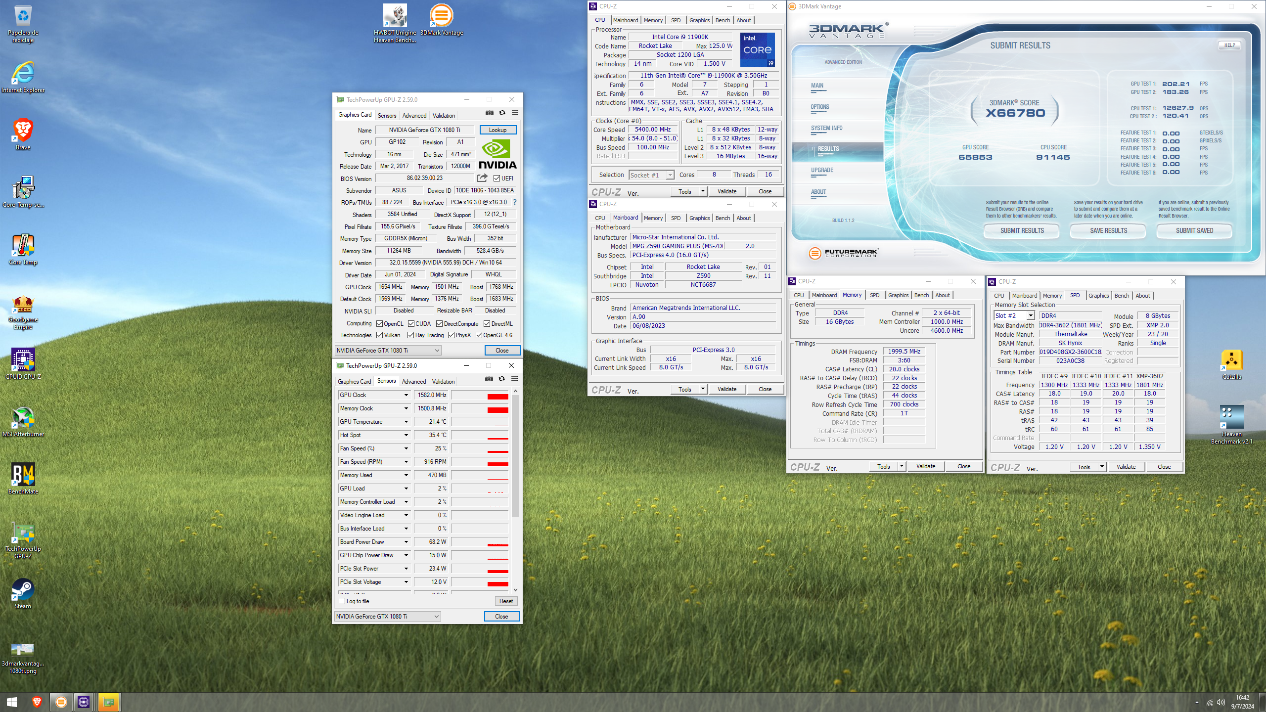Launch Heaven Benchmark v2.1 desktop icon

tap(1231, 425)
